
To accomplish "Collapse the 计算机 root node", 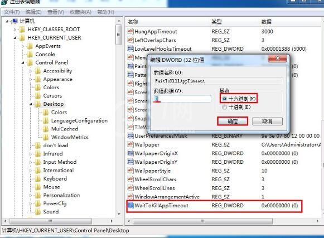I will coord(7,21).
